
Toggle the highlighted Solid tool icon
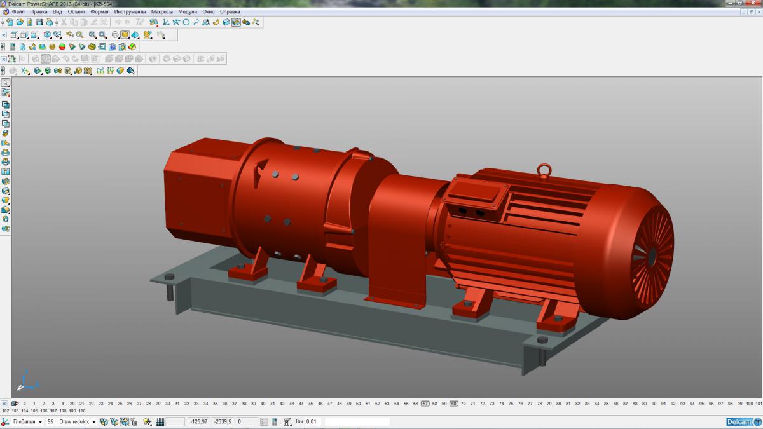(236, 22)
